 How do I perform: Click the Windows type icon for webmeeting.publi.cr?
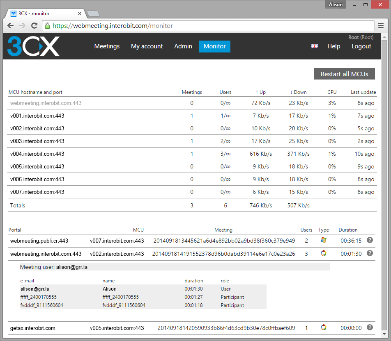[323, 240]
